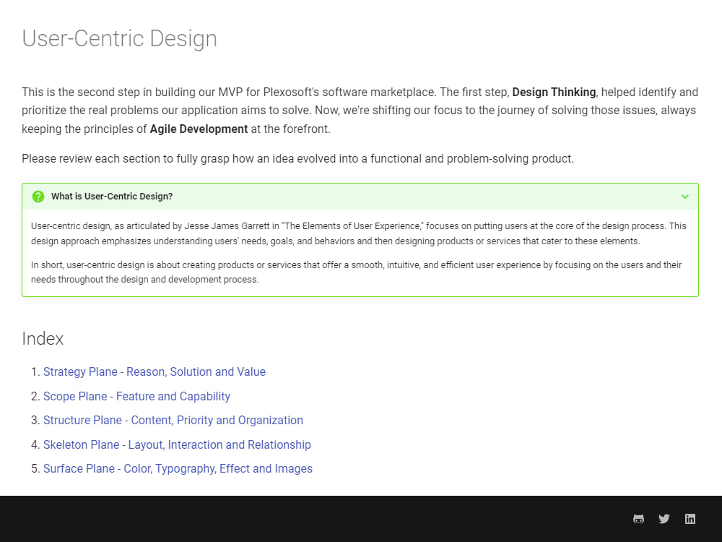Click the What is User-Centric Design? title
Screen dimensions: 722x542
(x=112, y=197)
